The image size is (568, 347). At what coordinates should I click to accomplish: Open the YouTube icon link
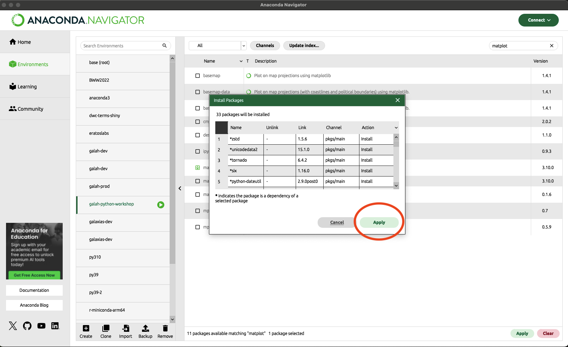(41, 326)
